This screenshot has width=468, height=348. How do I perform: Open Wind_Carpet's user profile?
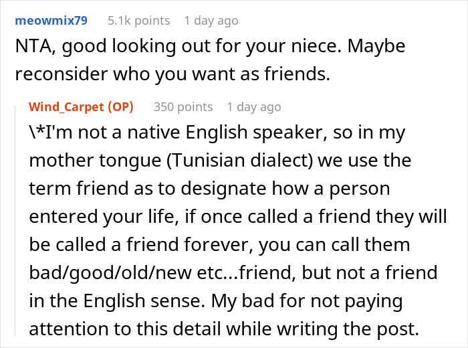click(66, 106)
